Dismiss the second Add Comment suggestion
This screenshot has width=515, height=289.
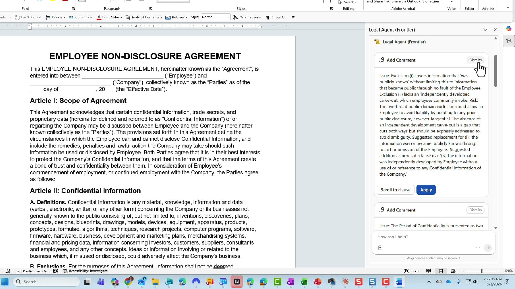tap(475, 210)
